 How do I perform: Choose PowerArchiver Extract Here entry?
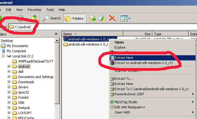(152, 84)
